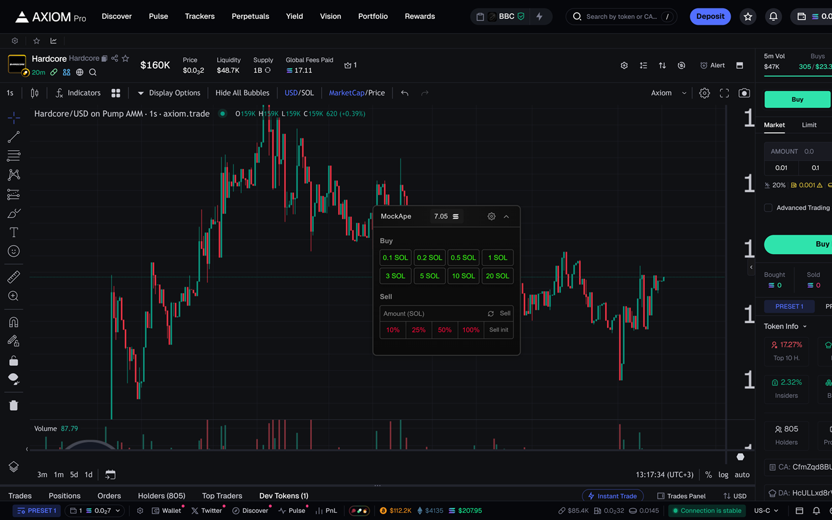Click the Deposit button
This screenshot has height=520, width=832.
(x=710, y=16)
